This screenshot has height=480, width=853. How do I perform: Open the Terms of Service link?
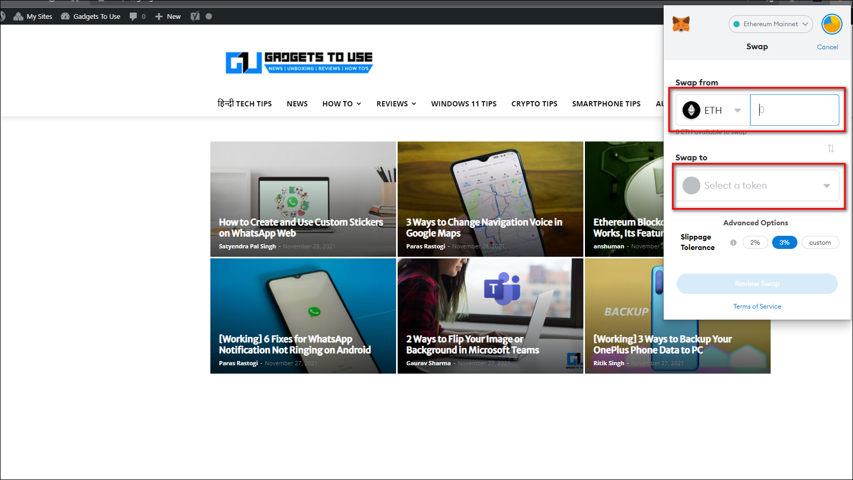757,307
